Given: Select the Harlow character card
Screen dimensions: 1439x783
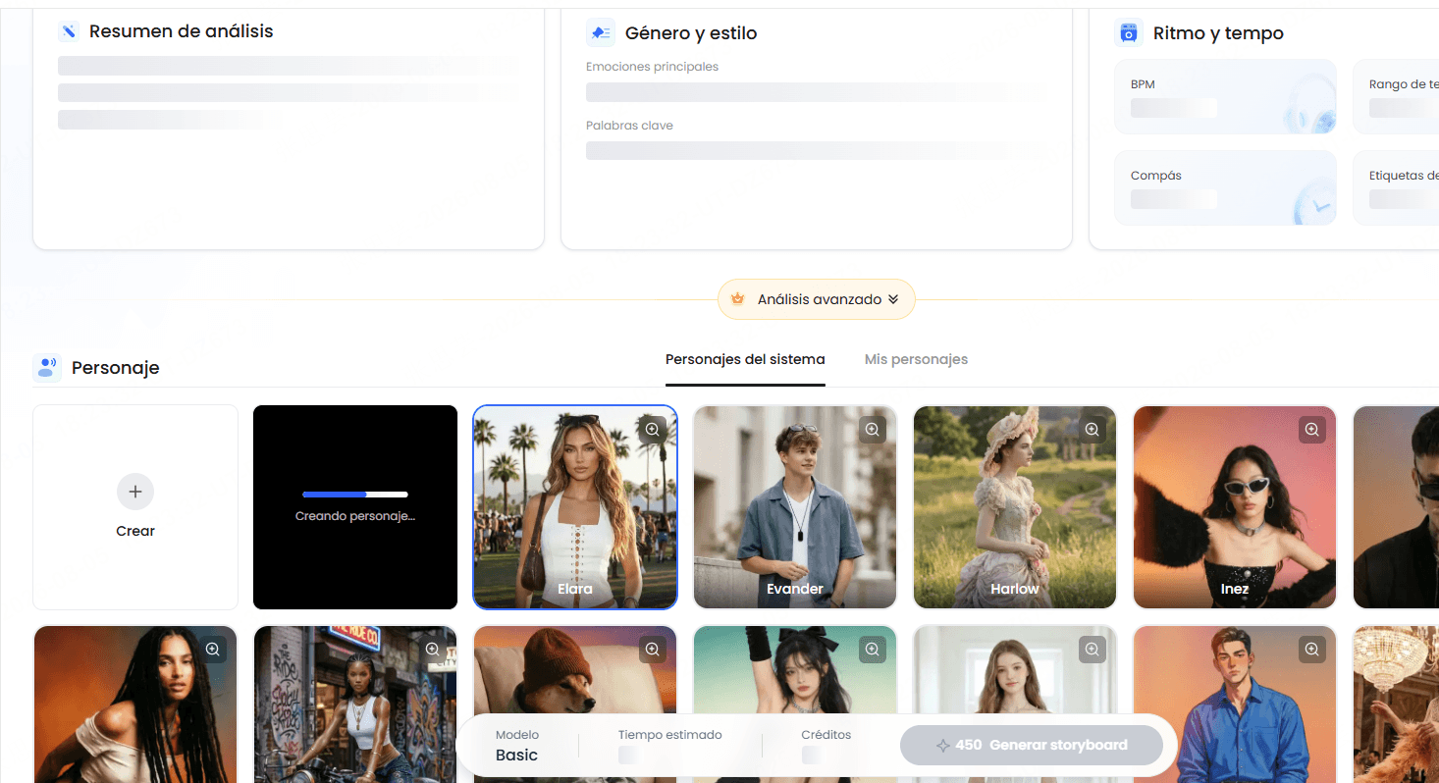Looking at the screenshot, I should pos(1015,507).
